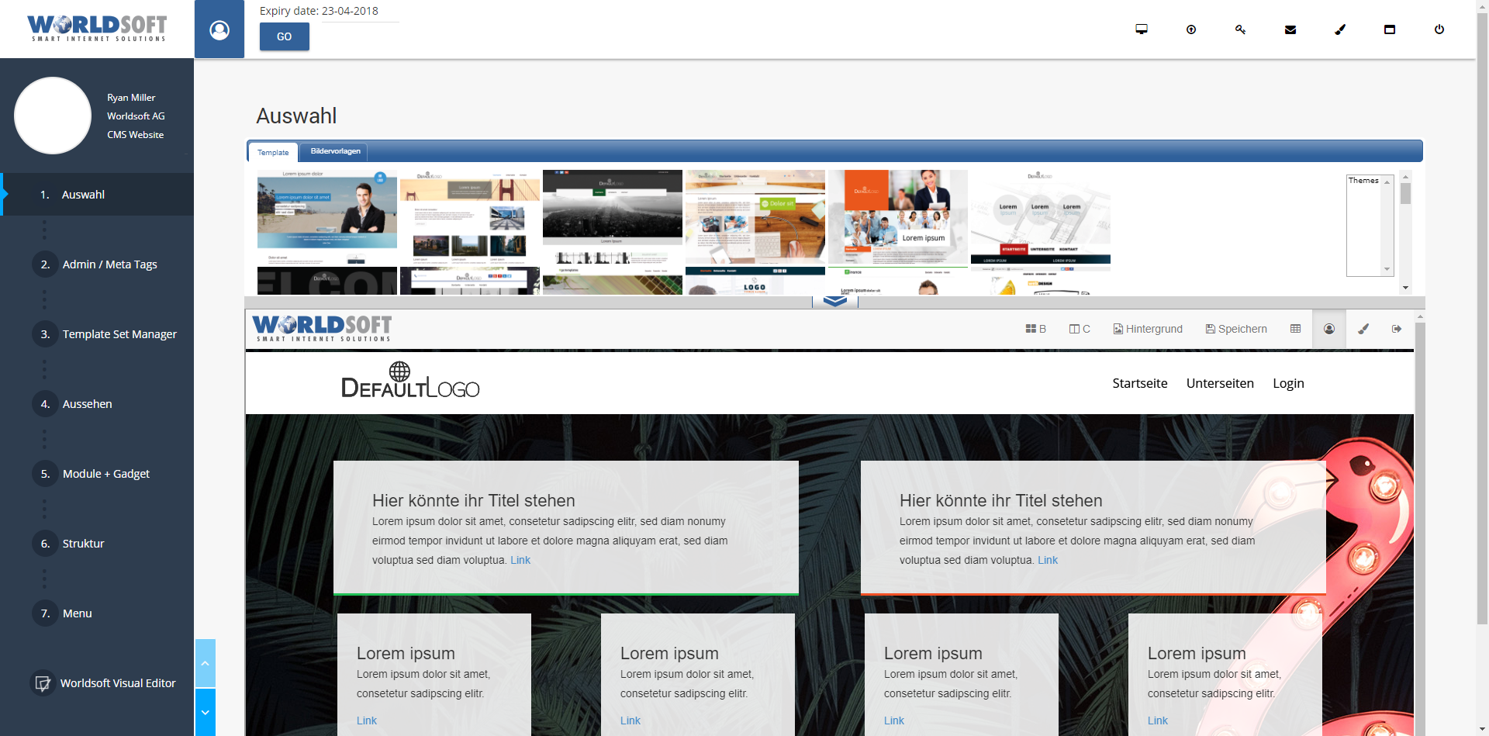Click the exit arrow icon in editor toolbar

[1397, 329]
